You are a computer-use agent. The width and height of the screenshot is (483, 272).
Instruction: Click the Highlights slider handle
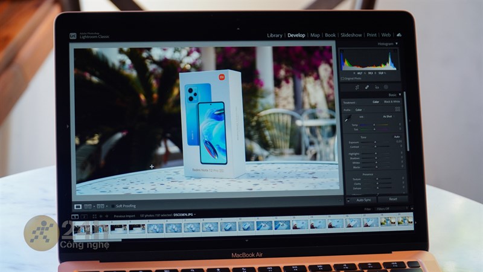point(376,154)
